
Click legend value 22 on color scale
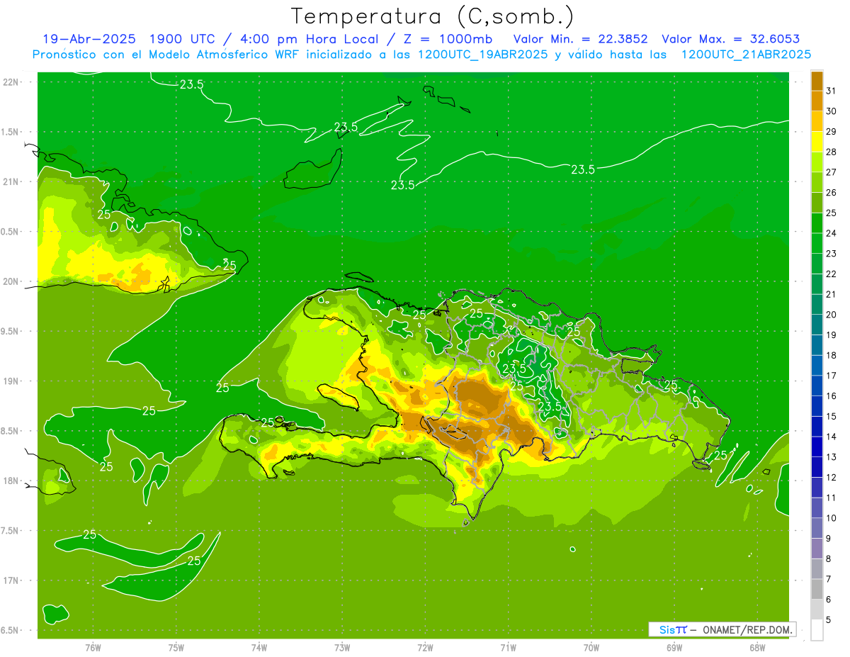tap(831, 274)
